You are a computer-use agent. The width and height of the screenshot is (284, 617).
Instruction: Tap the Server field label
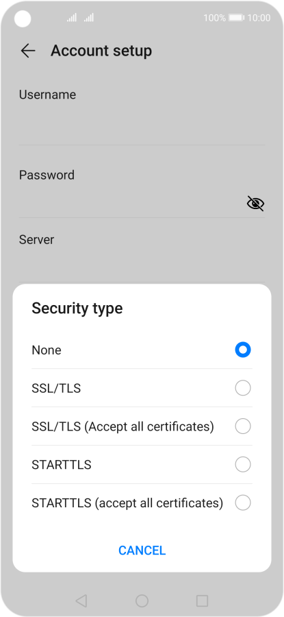pyautogui.click(x=36, y=240)
